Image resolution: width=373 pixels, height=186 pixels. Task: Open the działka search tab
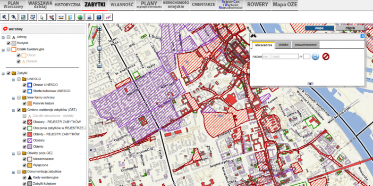284,45
